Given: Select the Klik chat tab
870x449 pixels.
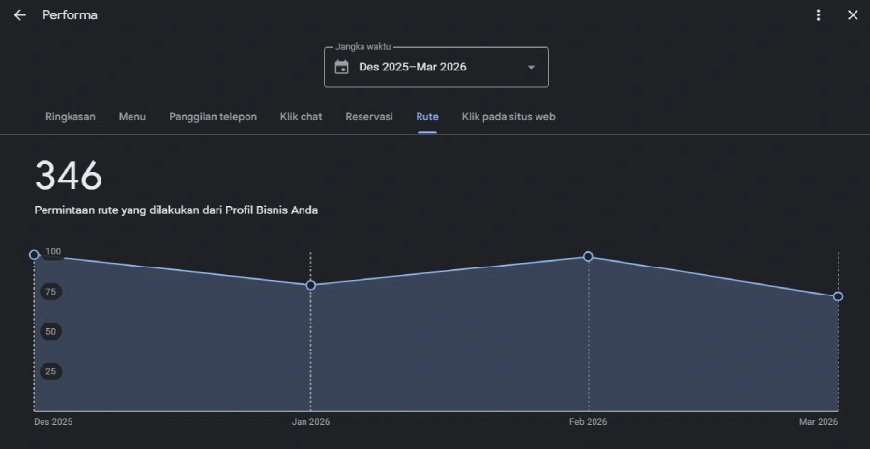Looking at the screenshot, I should pos(301,117).
